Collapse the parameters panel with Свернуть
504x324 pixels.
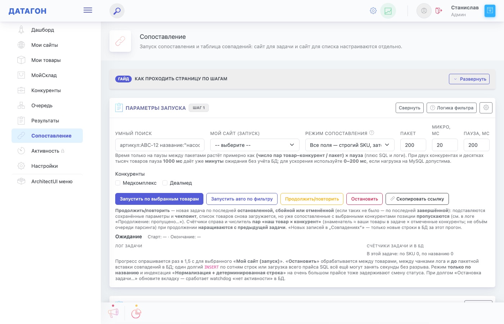(x=409, y=108)
